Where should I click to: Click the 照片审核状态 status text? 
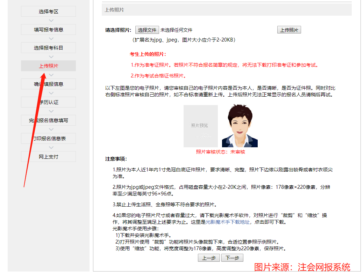(x=220, y=152)
